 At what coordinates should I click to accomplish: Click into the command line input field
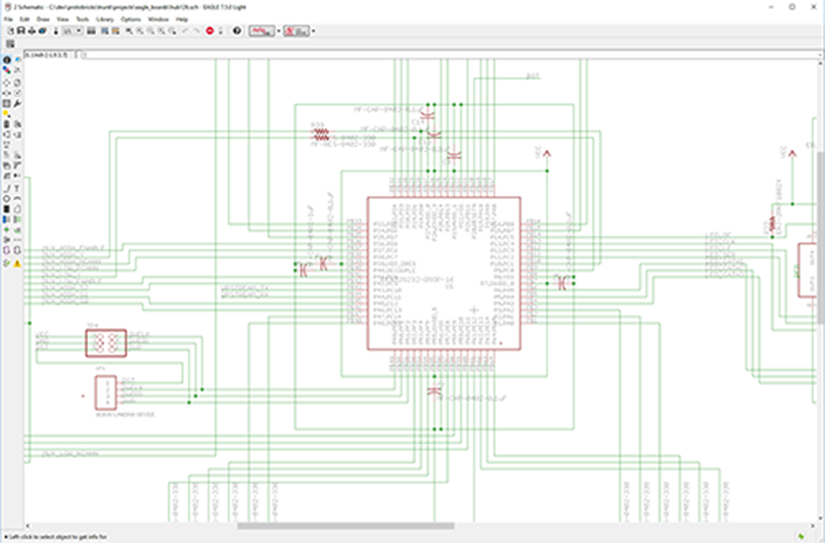(x=451, y=54)
